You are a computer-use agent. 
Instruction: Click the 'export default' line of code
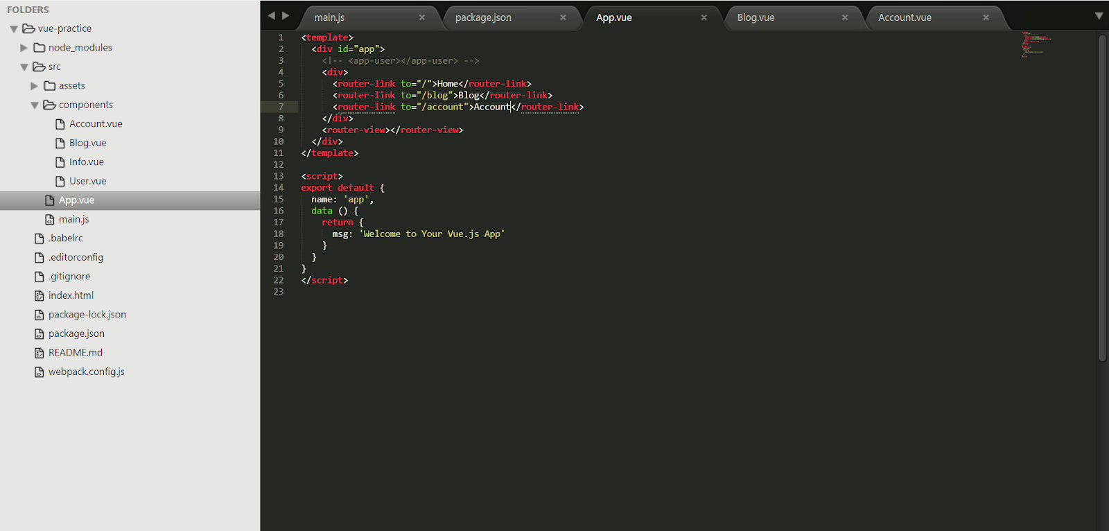pos(342,188)
